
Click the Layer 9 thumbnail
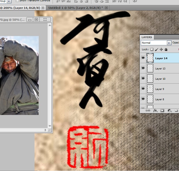(150, 89)
